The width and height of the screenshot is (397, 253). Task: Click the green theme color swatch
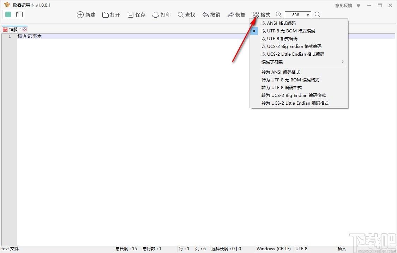tap(8, 14)
